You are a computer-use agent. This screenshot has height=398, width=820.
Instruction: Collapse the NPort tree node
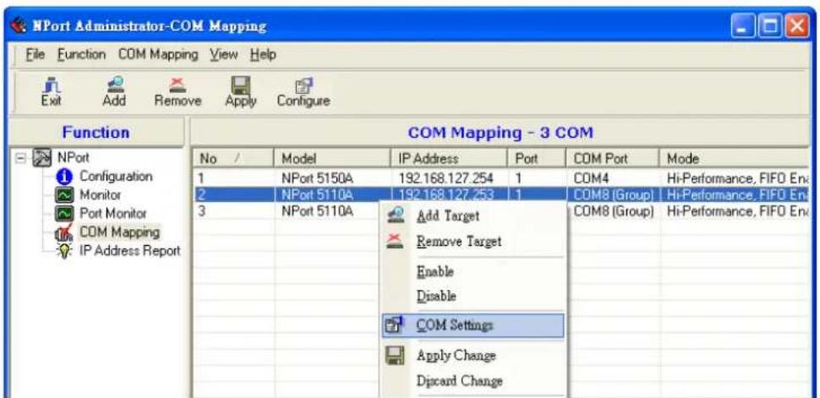pyautogui.click(x=19, y=158)
